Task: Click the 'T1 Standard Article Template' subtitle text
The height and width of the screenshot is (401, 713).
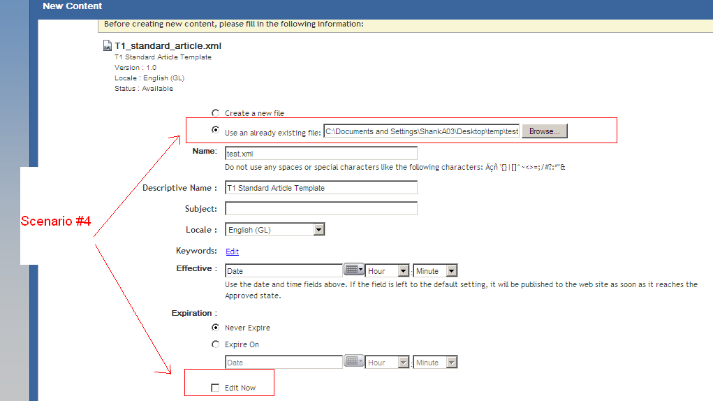Action: [163, 57]
